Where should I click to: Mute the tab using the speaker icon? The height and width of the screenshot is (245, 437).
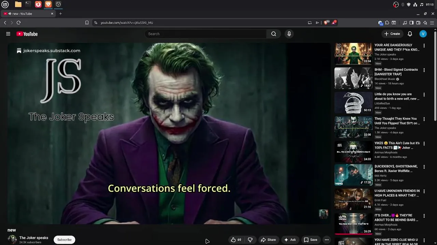(x=10, y=14)
